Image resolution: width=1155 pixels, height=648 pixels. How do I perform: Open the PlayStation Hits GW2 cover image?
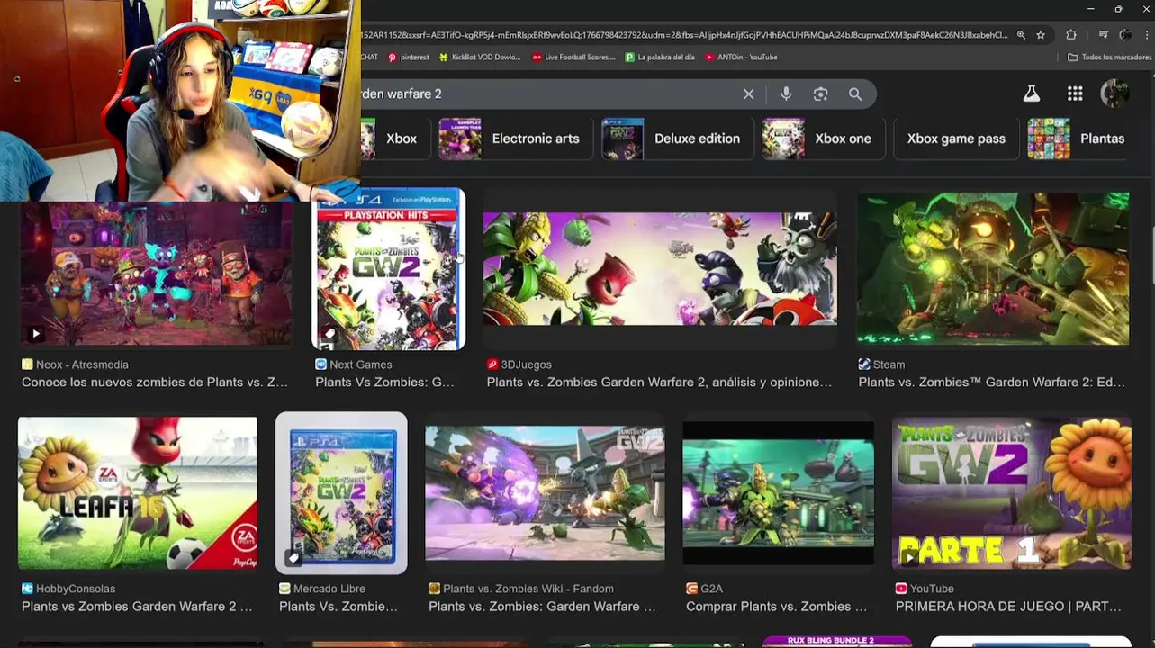[x=389, y=270]
